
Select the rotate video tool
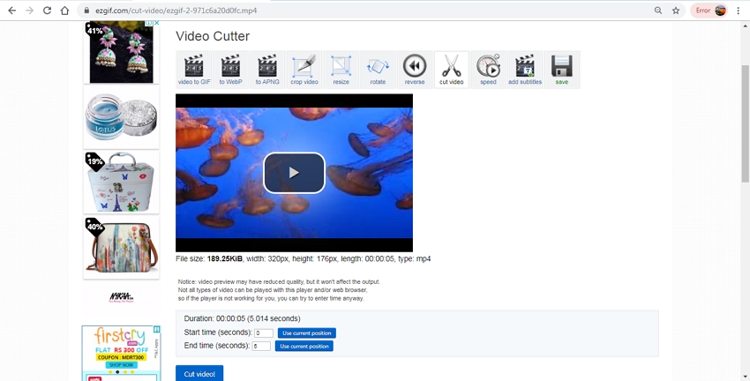point(378,69)
